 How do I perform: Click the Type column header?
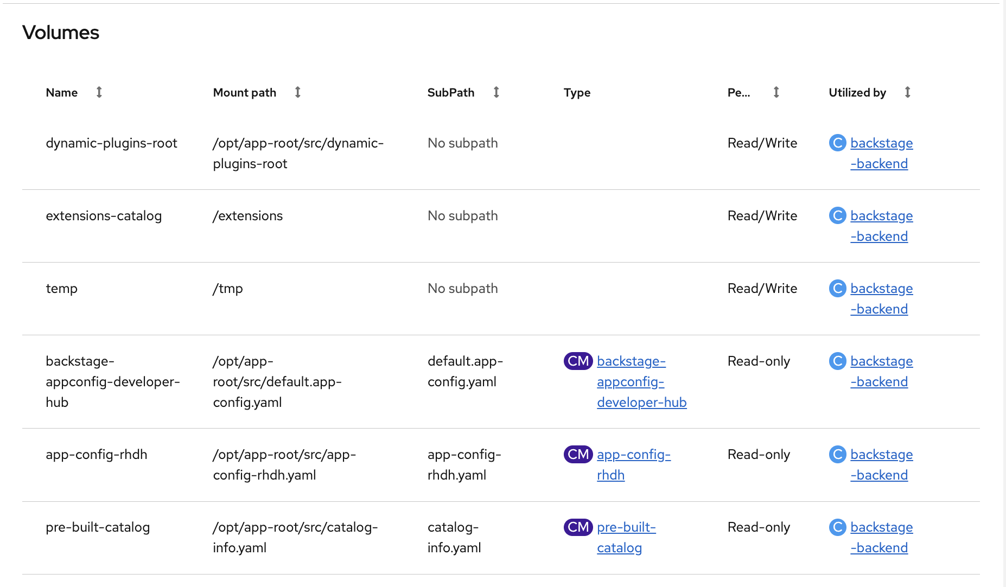point(577,93)
